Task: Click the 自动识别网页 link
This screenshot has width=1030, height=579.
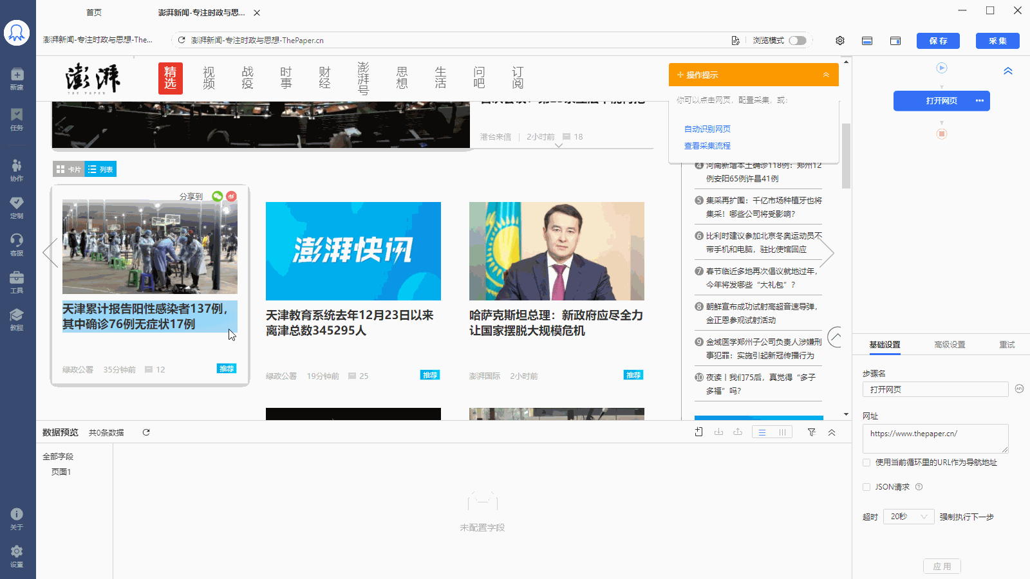Action: click(x=707, y=129)
